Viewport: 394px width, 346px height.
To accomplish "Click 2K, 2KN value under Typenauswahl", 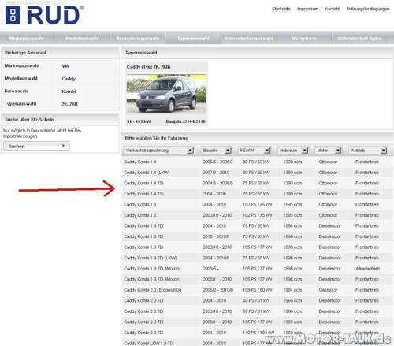I will coord(69,104).
